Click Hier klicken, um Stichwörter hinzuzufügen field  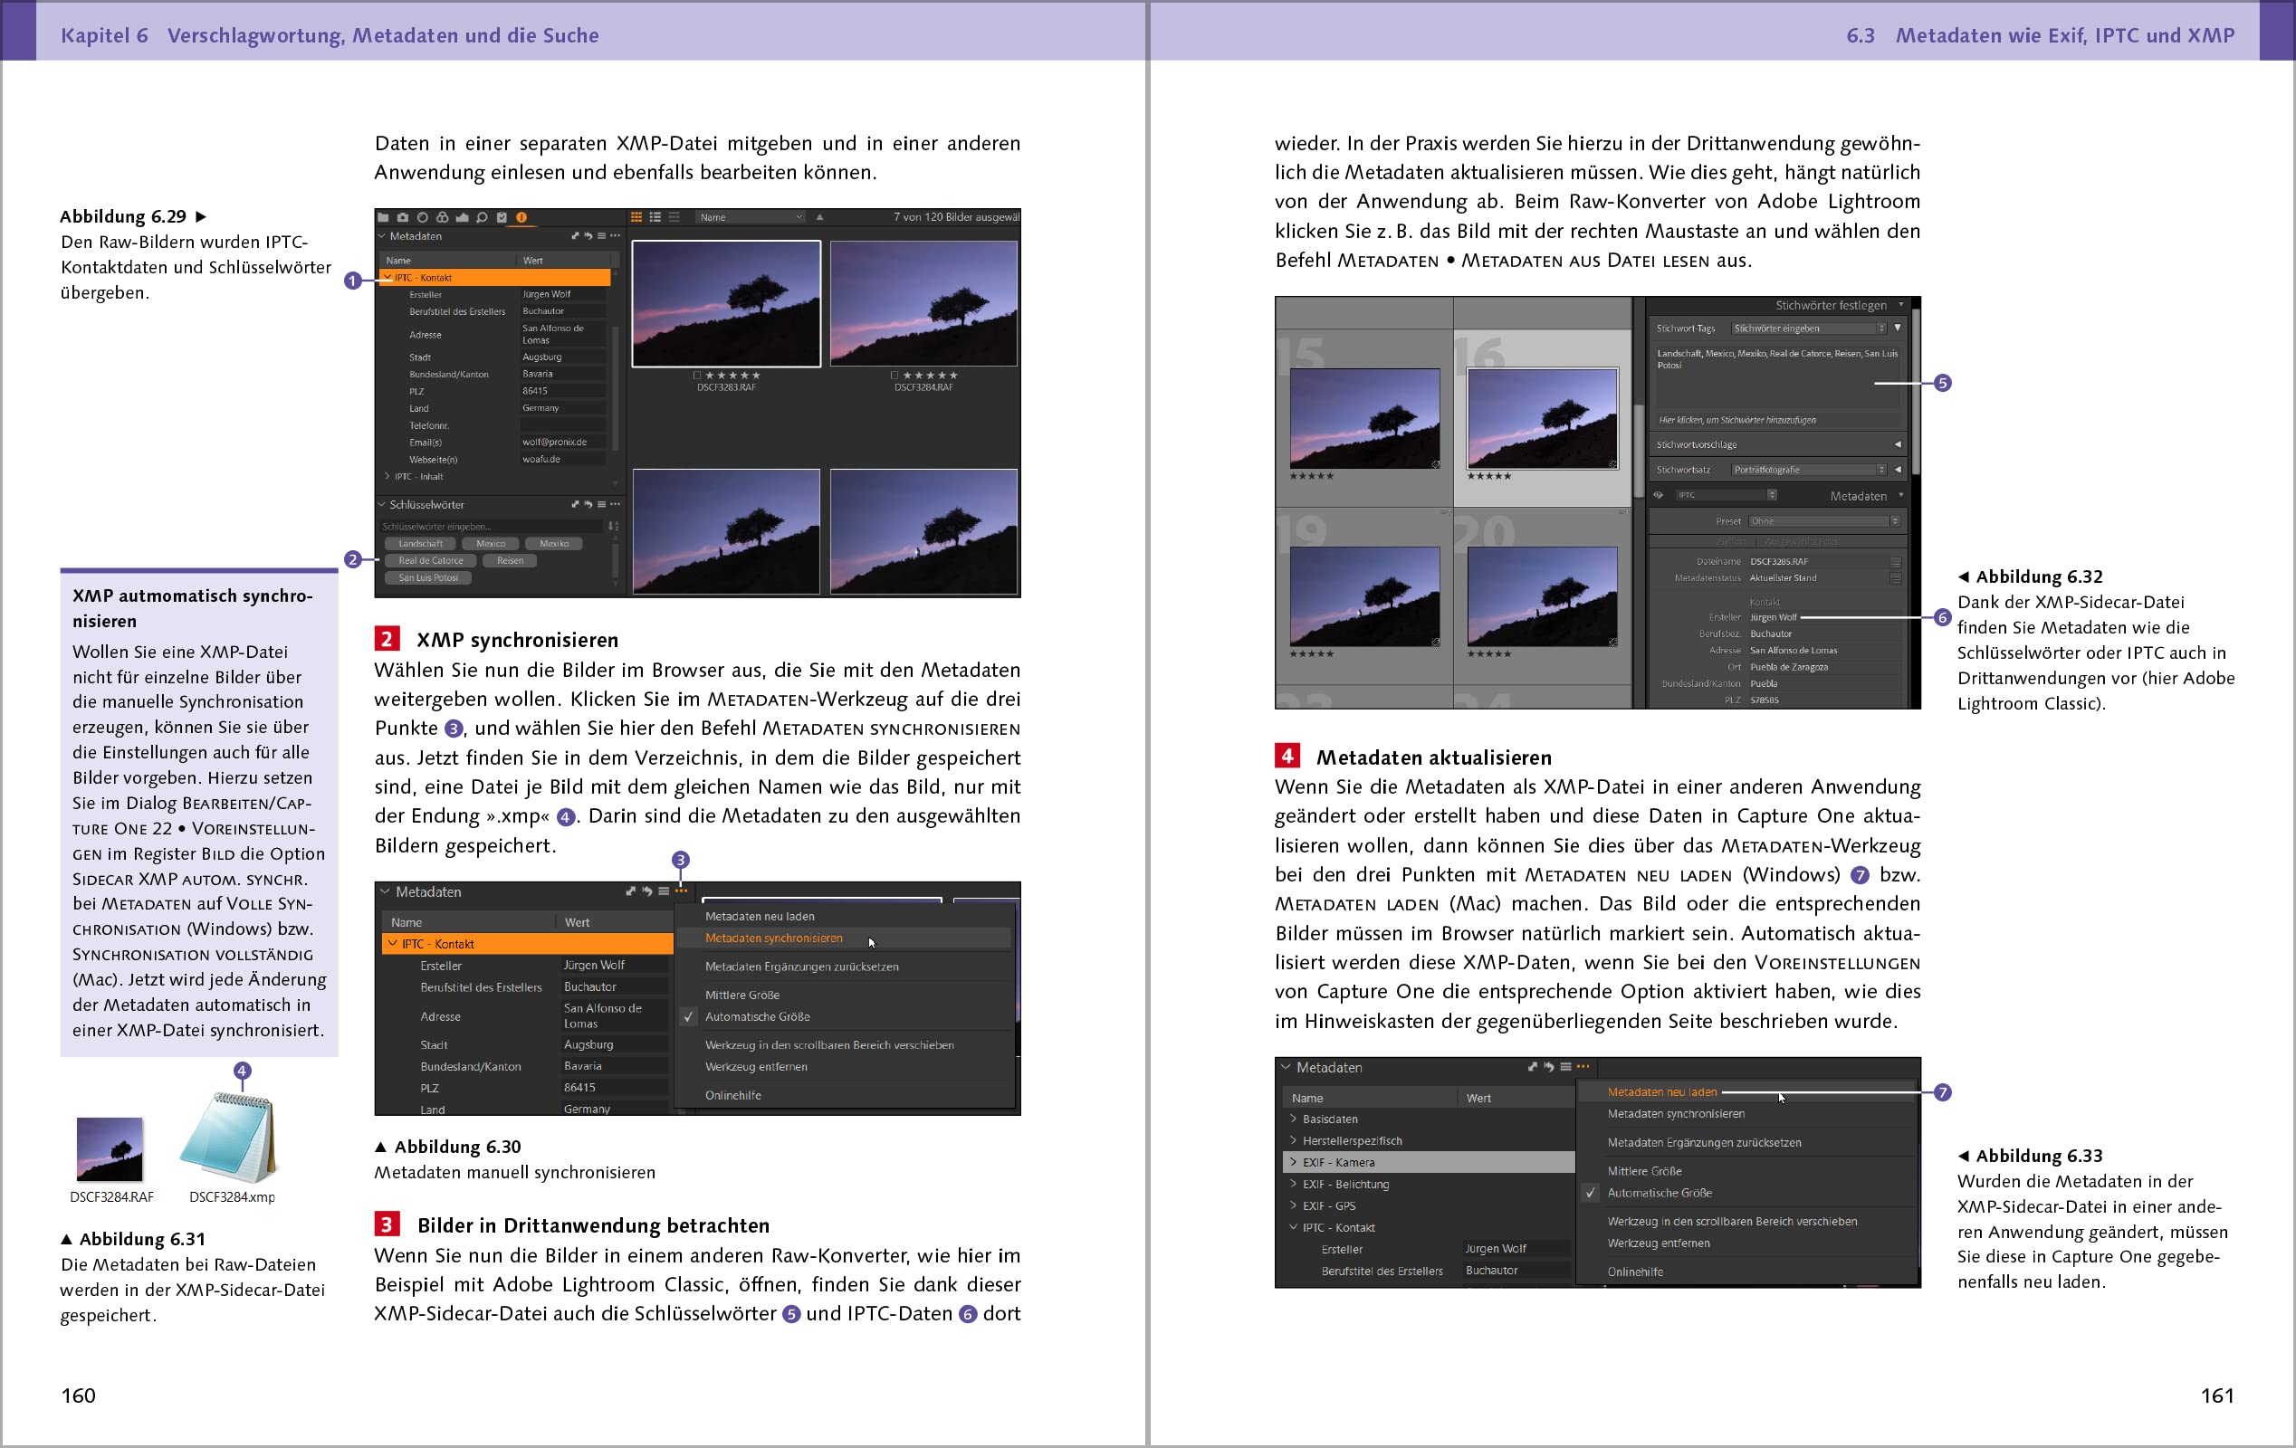1777,419
